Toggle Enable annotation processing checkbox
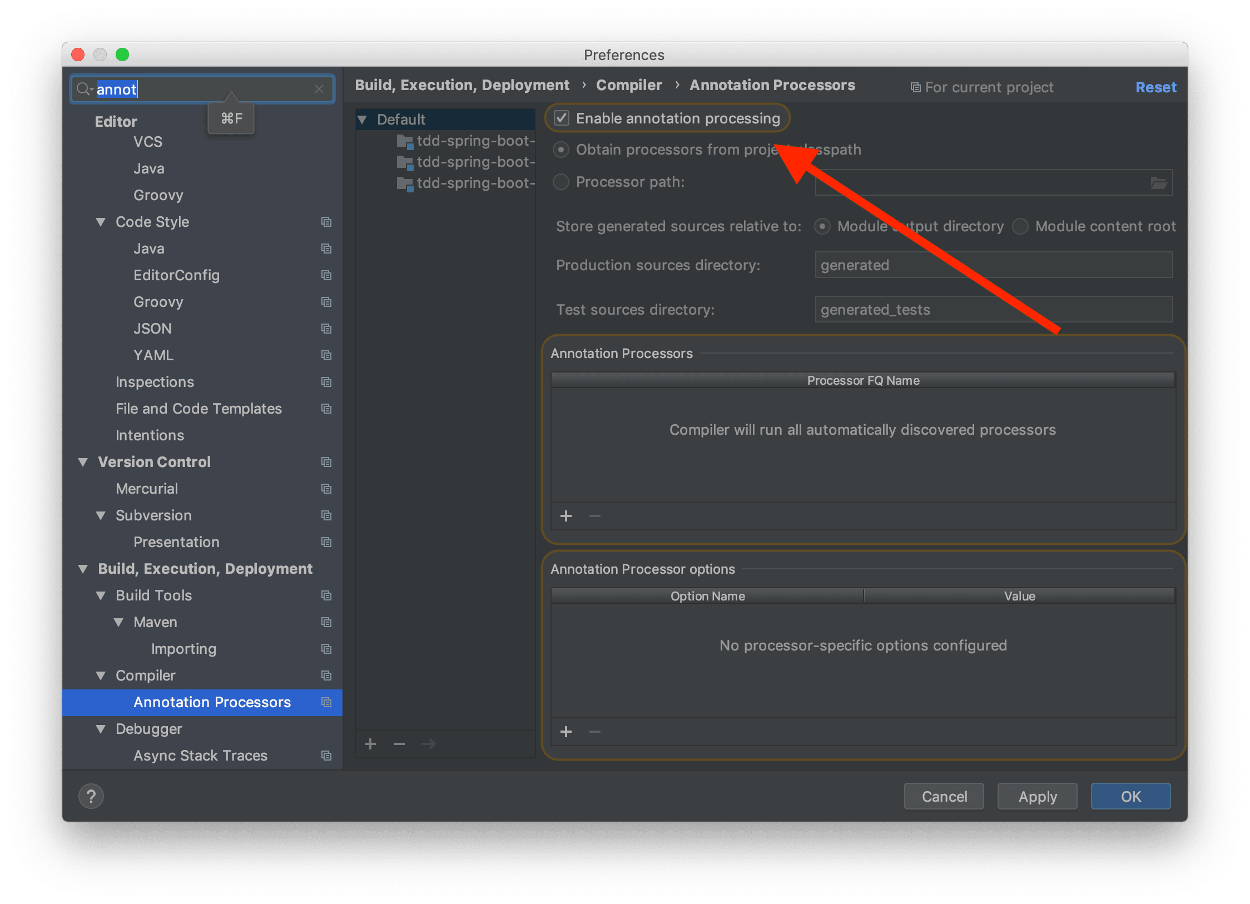 pyautogui.click(x=562, y=118)
